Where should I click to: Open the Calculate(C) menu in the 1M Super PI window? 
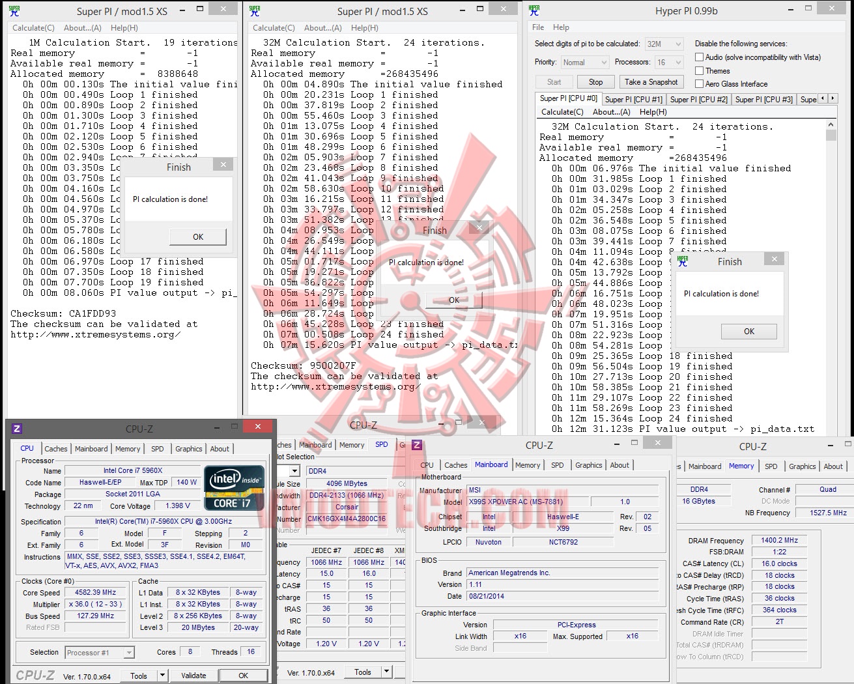33,28
